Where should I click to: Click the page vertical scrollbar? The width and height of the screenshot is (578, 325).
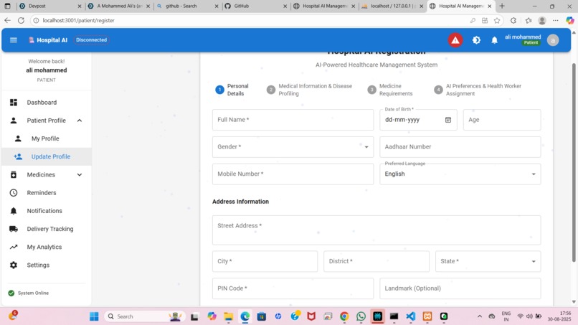[574, 162]
